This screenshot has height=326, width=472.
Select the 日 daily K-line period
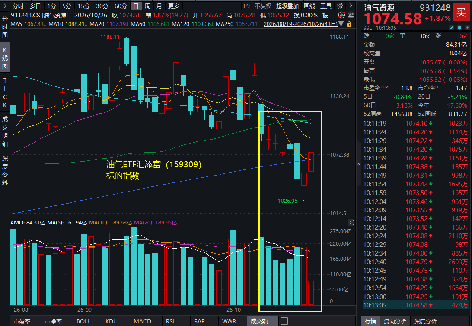[x=136, y=6]
